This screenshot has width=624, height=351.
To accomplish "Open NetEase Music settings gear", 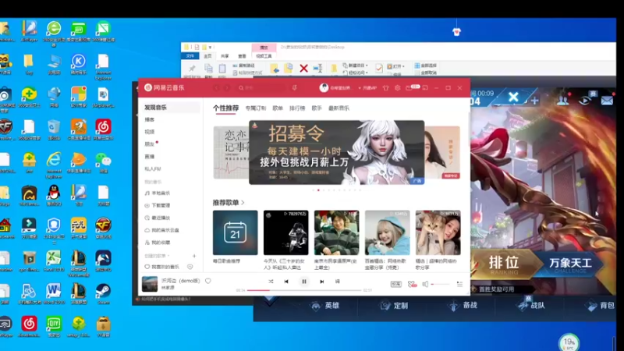I will click(x=397, y=87).
